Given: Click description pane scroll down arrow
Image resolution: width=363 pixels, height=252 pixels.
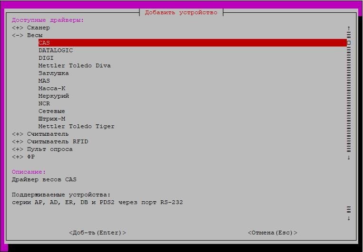Looking at the screenshot, I should point(349,218).
